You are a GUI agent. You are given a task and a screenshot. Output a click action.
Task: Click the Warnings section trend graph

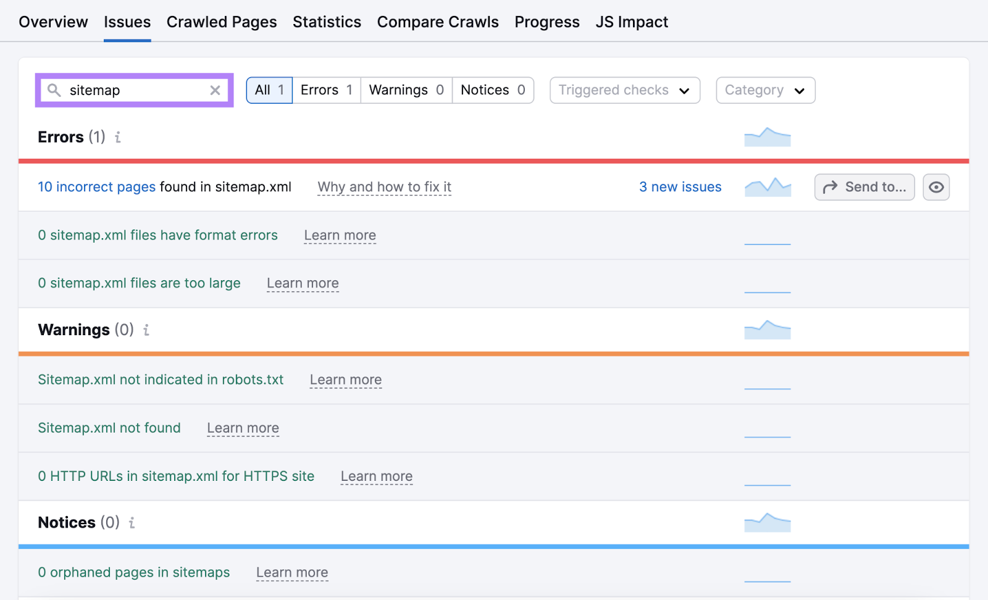coord(768,330)
